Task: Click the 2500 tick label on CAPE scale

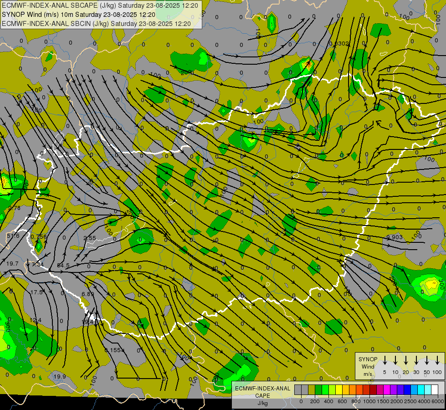Action: click(410, 401)
